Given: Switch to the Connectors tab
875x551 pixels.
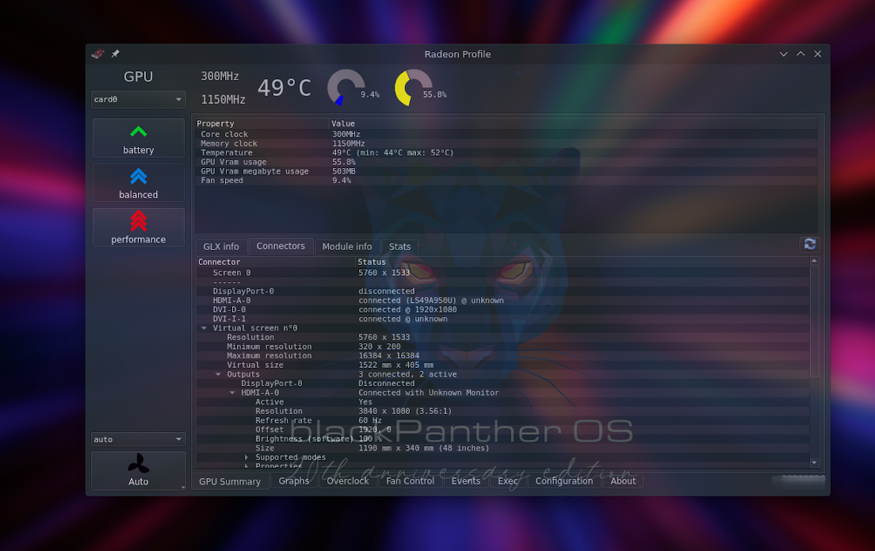Looking at the screenshot, I should coord(281,247).
